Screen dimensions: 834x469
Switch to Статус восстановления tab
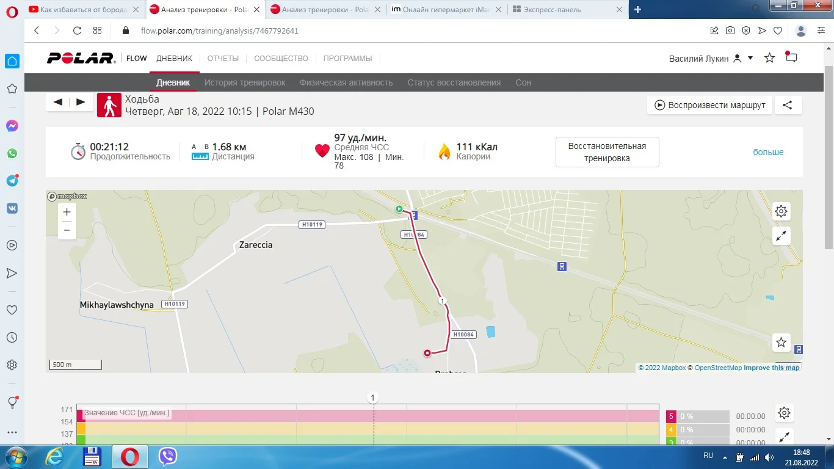coord(454,82)
